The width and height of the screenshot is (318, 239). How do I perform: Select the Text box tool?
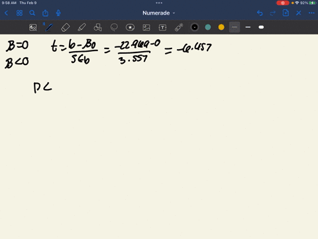[x=162, y=27]
